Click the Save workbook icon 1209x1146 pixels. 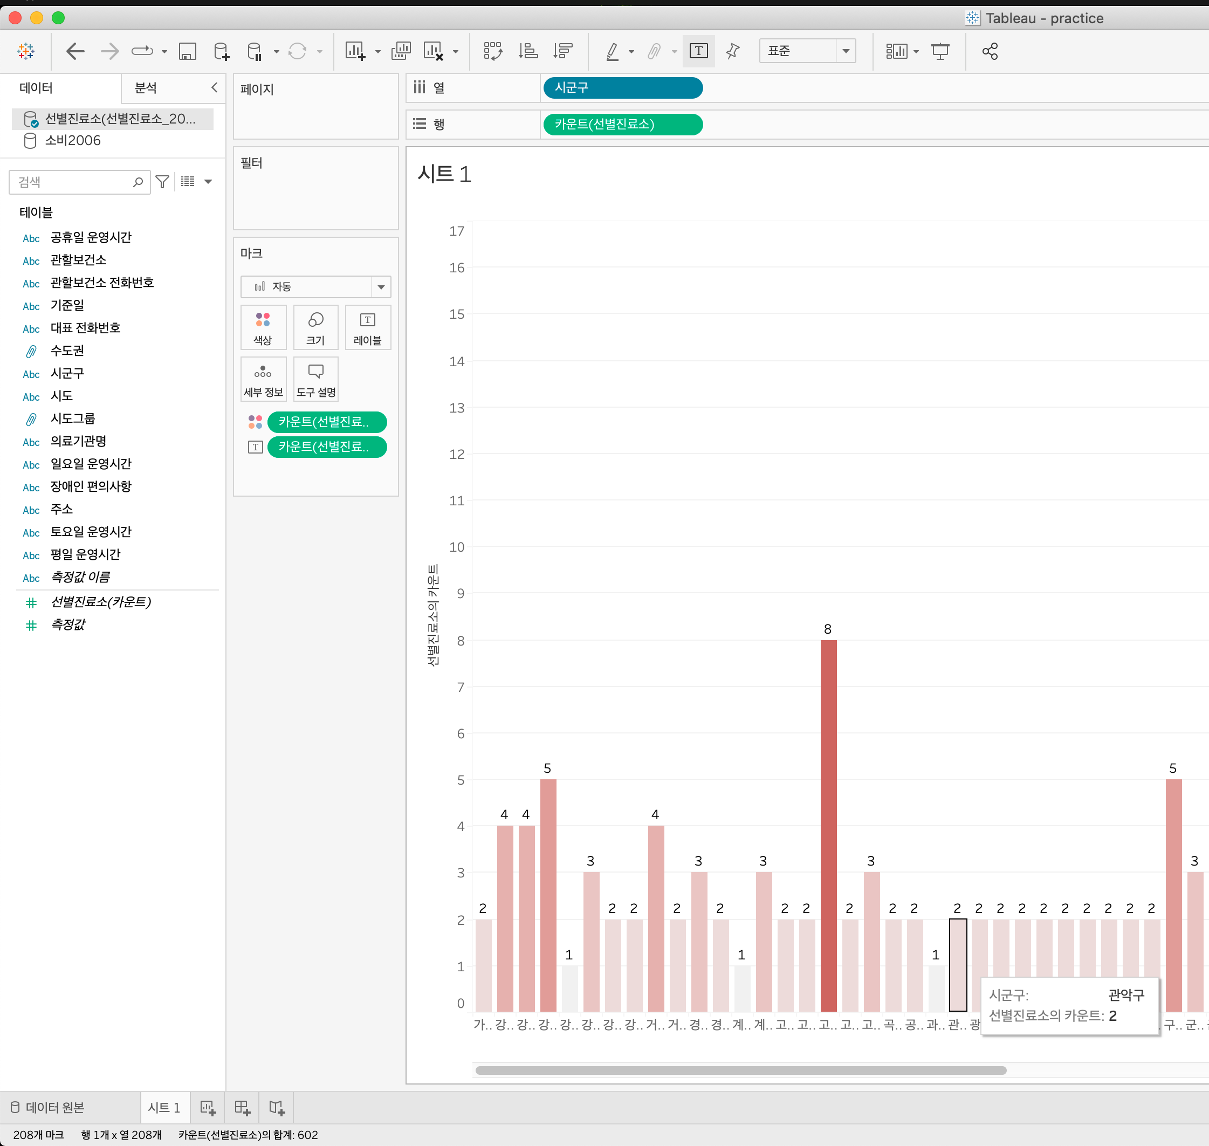click(187, 51)
